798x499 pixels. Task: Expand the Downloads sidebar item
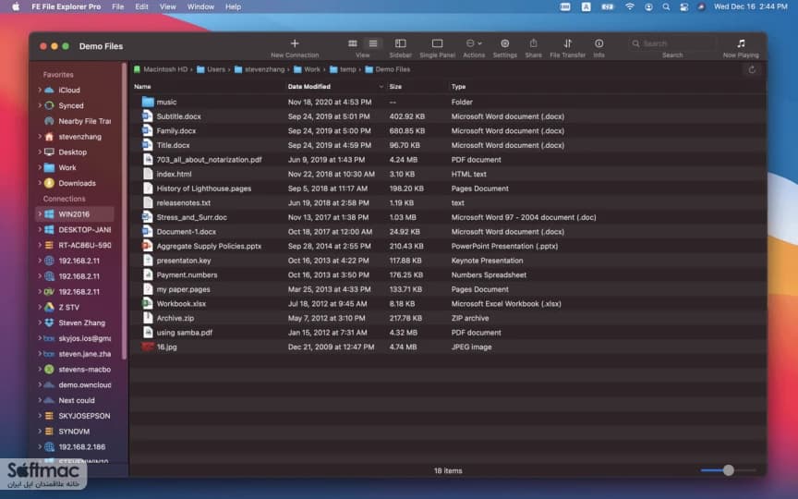(40, 183)
